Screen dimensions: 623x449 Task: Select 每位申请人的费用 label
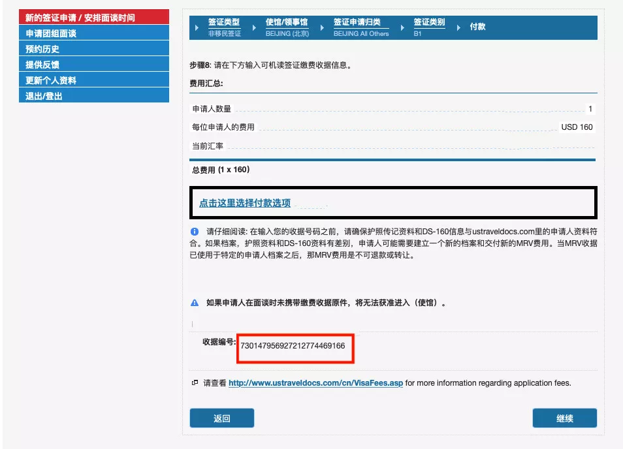point(223,127)
